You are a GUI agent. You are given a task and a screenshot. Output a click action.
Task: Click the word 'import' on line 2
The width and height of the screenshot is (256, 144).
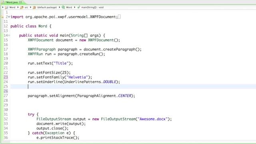click(17, 17)
